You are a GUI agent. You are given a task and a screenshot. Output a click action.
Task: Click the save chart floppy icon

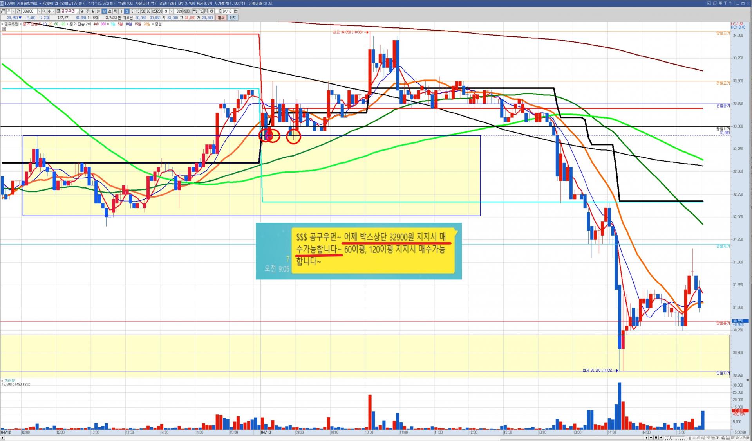(206, 11)
